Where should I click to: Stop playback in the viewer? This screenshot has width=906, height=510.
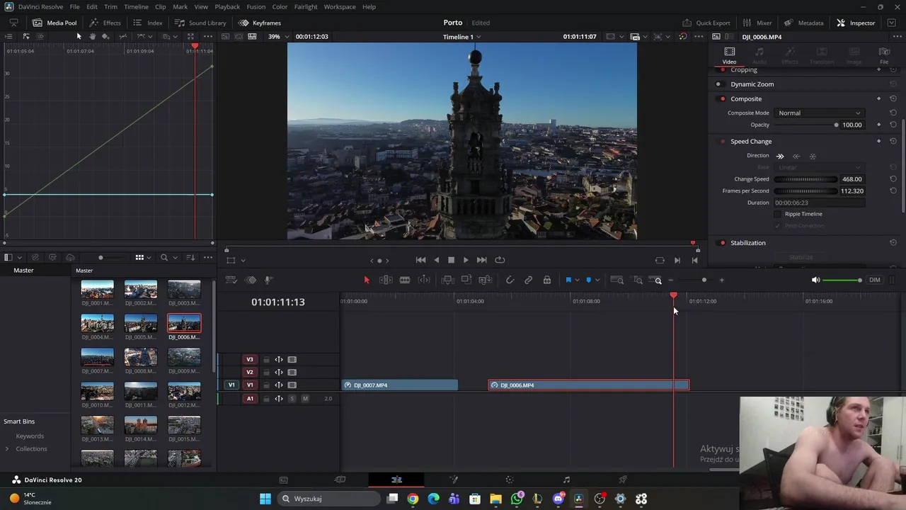(451, 260)
